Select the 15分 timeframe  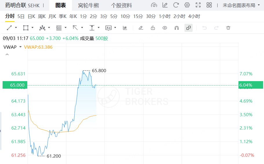(138, 17)
